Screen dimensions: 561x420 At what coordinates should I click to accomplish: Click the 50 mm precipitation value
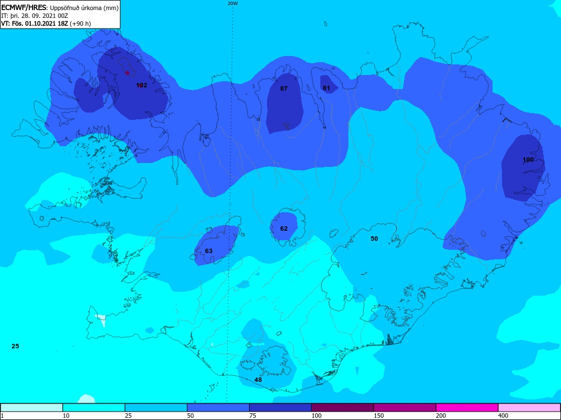pyautogui.click(x=374, y=239)
